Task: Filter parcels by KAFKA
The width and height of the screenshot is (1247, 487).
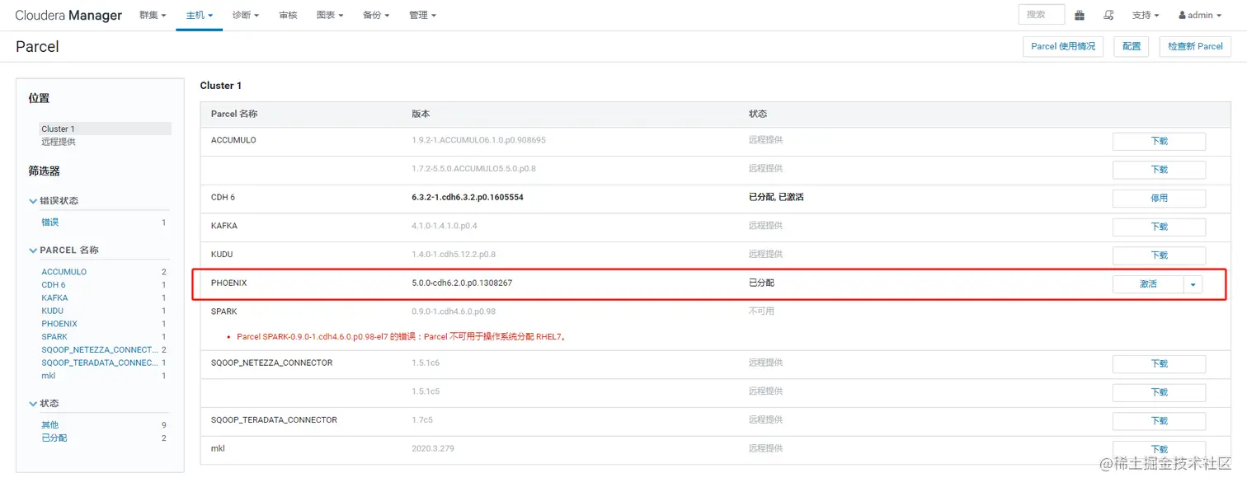Action: (x=54, y=297)
